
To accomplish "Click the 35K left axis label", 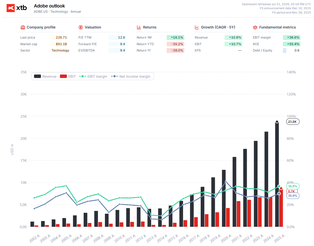I will 24,72.
